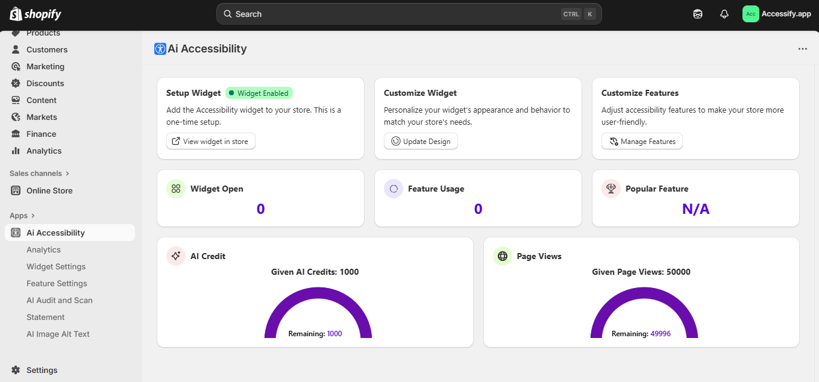Open View widget in store link
The width and height of the screenshot is (819, 382).
tap(210, 141)
